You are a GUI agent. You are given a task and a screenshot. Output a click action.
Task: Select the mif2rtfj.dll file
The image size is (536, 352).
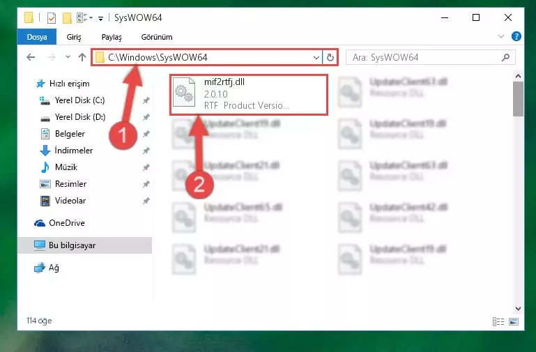click(x=249, y=95)
